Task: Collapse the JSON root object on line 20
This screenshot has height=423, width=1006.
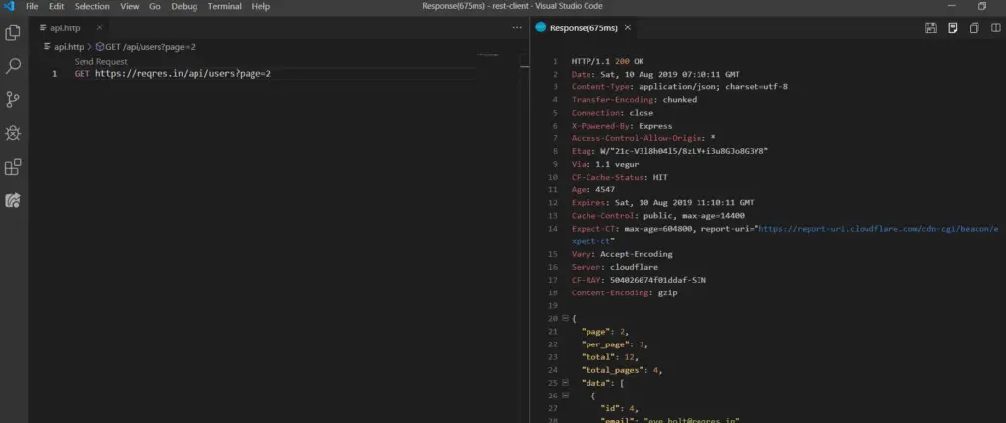Action: [x=564, y=319]
